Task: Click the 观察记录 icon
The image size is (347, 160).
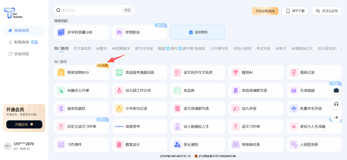Action: 294,73
